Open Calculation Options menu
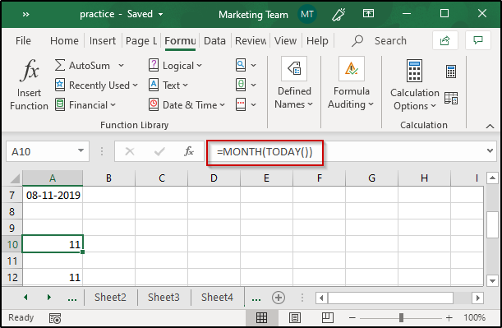The image size is (502, 328). tap(415, 85)
